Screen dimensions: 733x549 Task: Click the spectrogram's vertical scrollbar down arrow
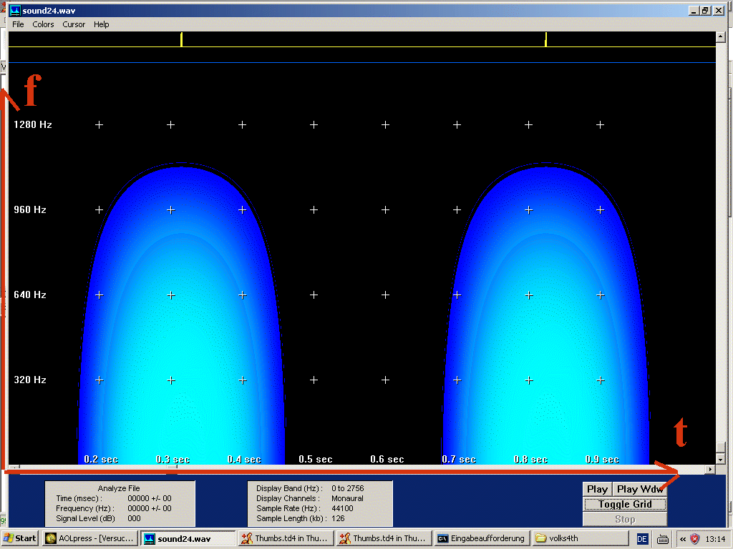tap(721, 458)
